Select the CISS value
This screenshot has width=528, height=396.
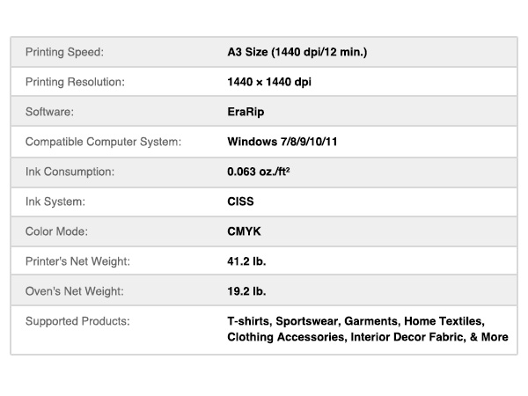click(240, 202)
